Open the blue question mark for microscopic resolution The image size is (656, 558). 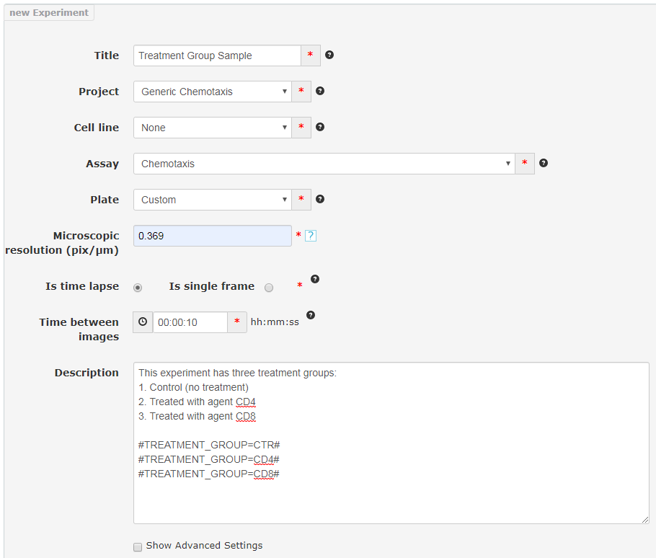[x=311, y=236]
